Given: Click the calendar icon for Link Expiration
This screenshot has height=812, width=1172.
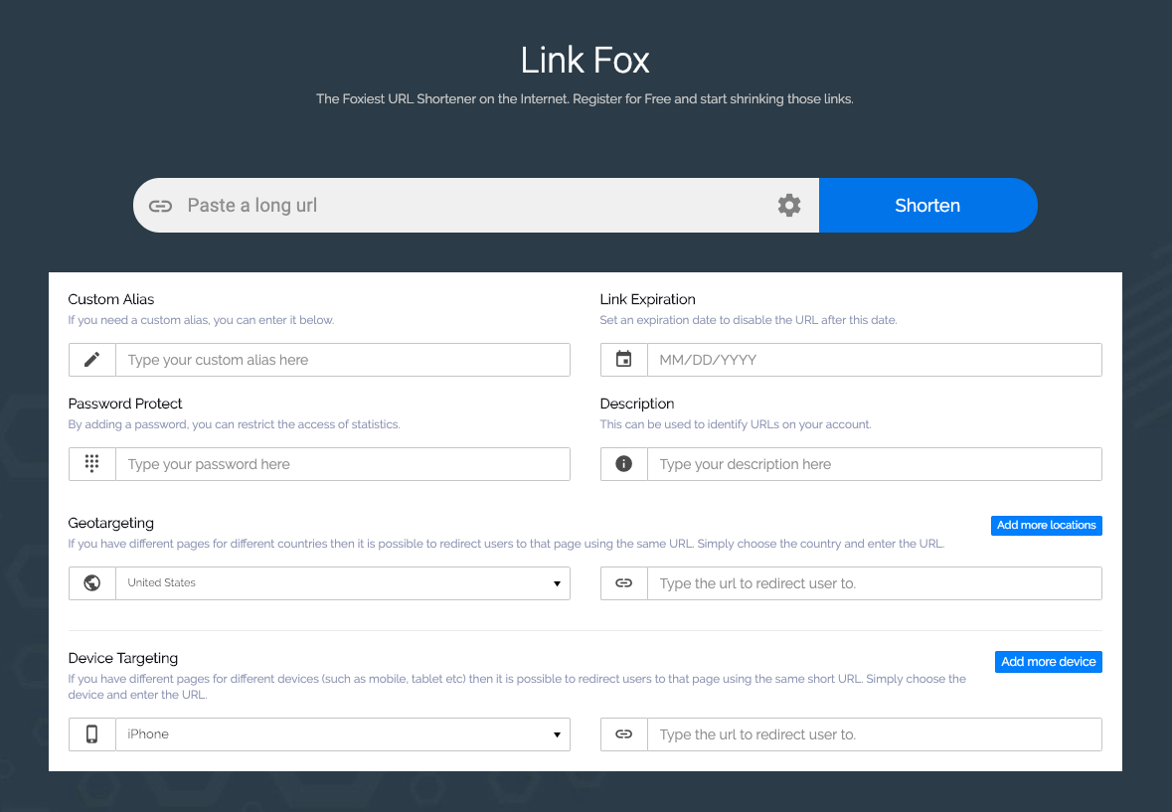Looking at the screenshot, I should point(623,359).
